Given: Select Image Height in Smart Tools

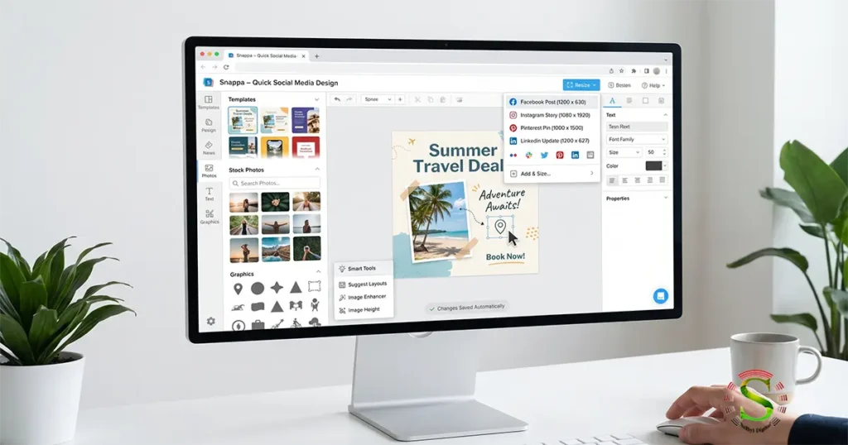Looking at the screenshot, I should tap(361, 310).
